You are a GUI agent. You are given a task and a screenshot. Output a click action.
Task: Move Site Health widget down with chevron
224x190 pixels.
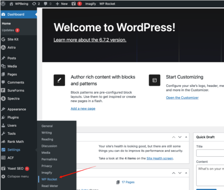180,137
